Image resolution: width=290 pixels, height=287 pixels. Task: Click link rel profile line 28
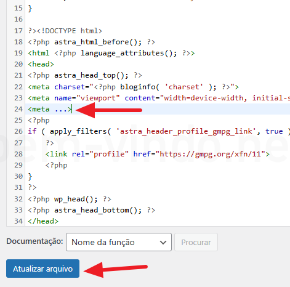[157, 154]
